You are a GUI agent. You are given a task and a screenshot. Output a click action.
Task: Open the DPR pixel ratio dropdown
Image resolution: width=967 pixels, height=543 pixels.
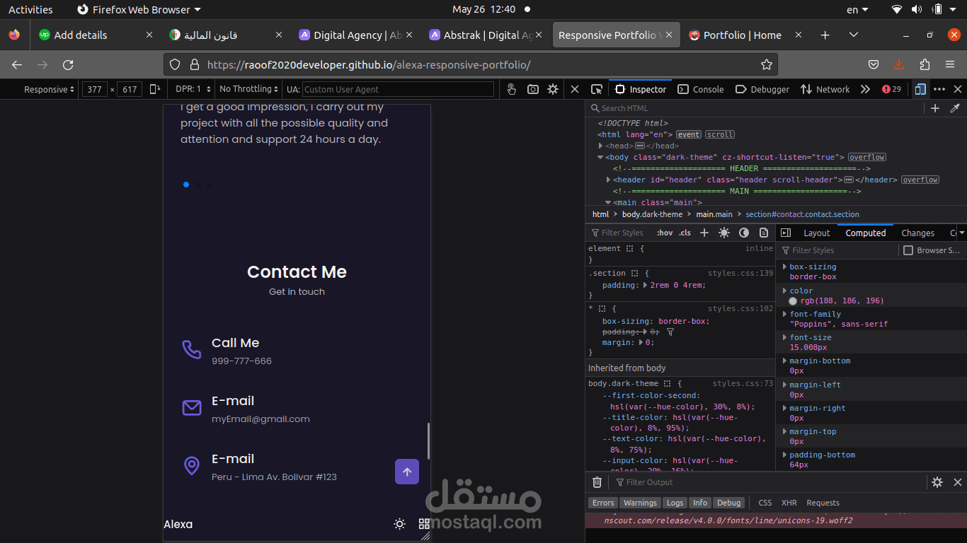[x=194, y=89]
